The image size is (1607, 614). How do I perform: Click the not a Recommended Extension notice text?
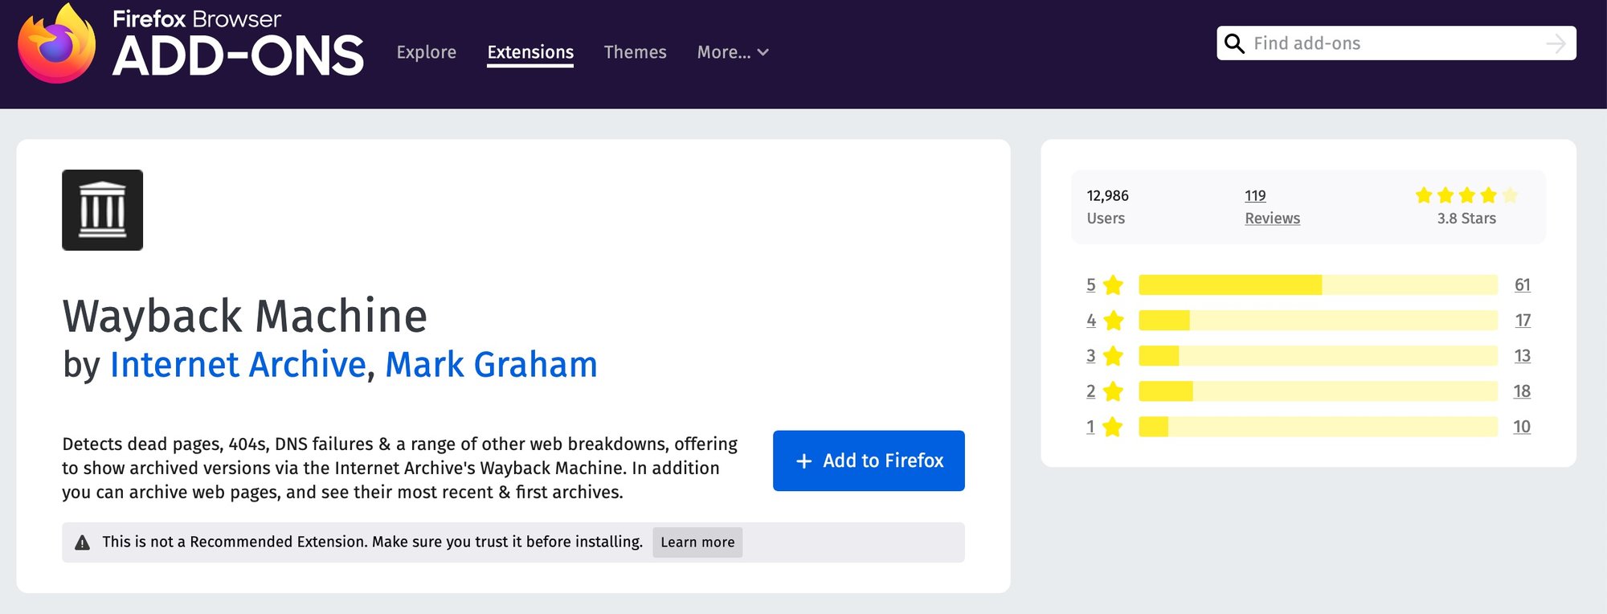(372, 542)
